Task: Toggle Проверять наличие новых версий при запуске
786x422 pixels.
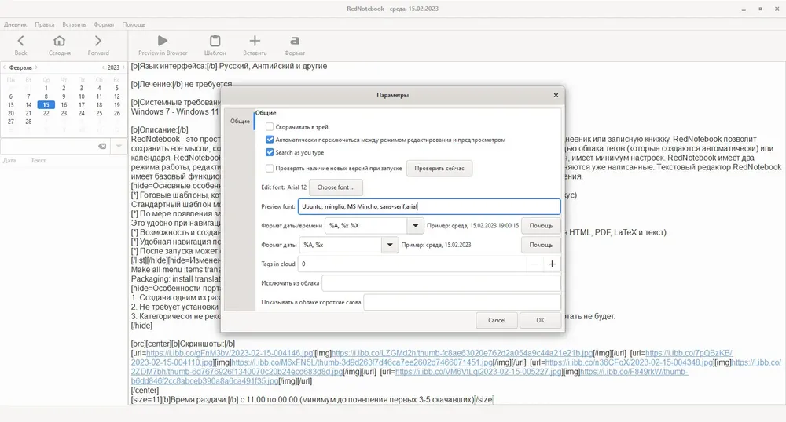Action: (270, 169)
